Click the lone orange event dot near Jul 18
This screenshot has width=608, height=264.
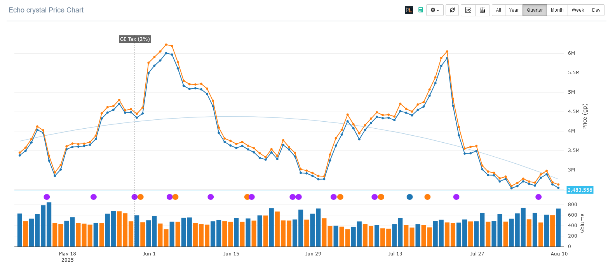click(427, 197)
